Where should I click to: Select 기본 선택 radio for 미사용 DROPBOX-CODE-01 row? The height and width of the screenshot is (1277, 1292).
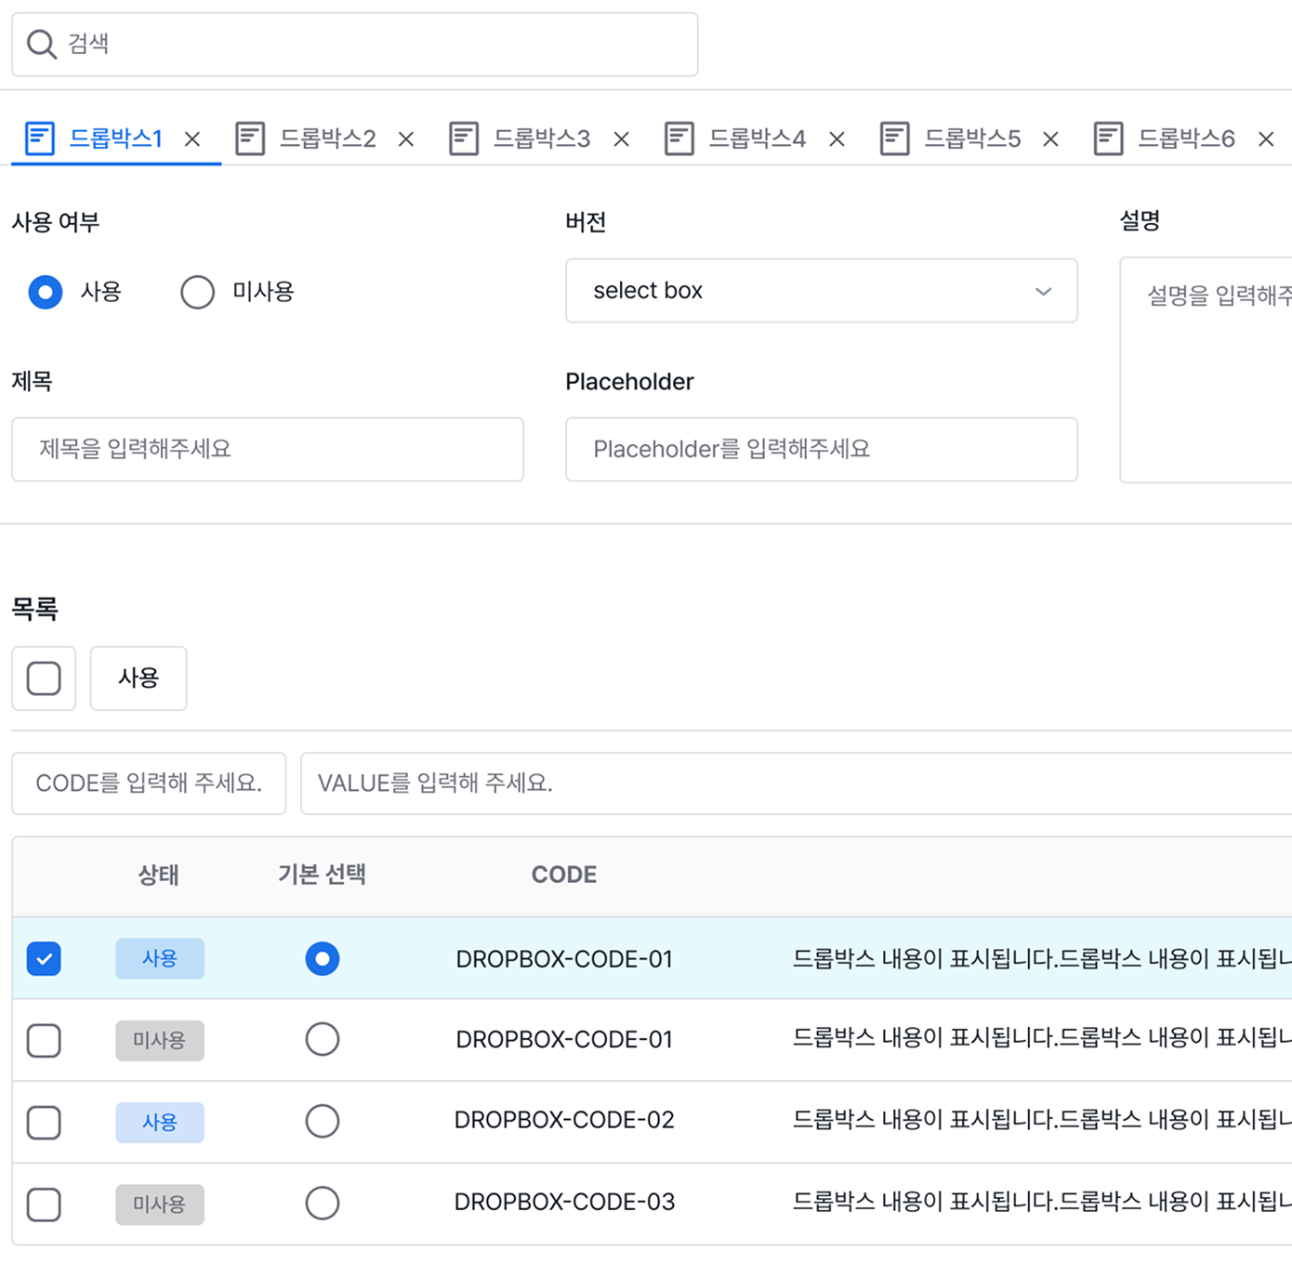tap(323, 1039)
